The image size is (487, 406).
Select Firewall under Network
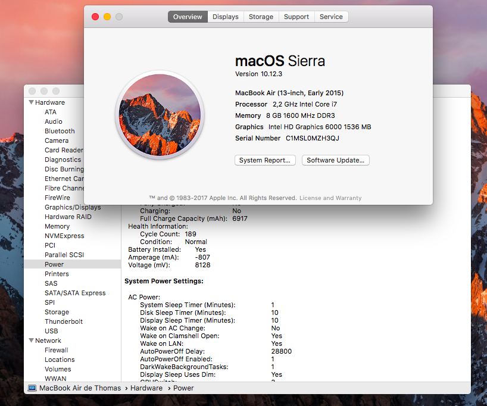click(x=56, y=350)
